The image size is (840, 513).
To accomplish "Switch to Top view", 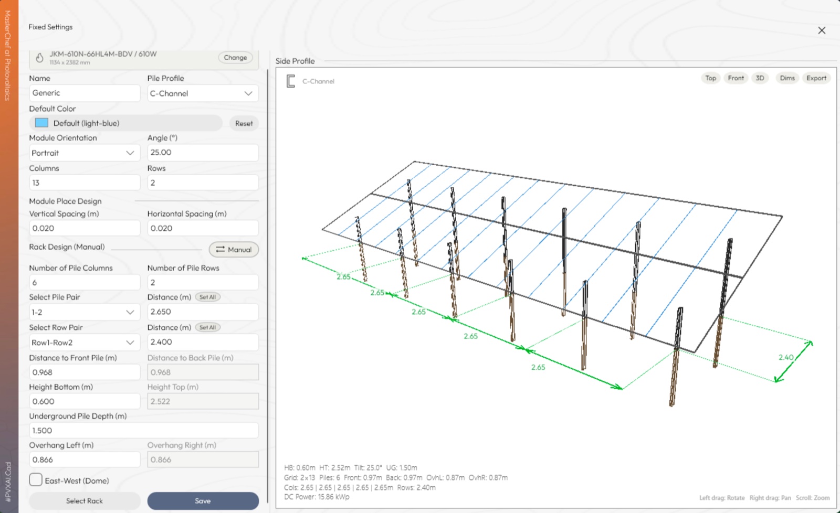I will tap(710, 78).
